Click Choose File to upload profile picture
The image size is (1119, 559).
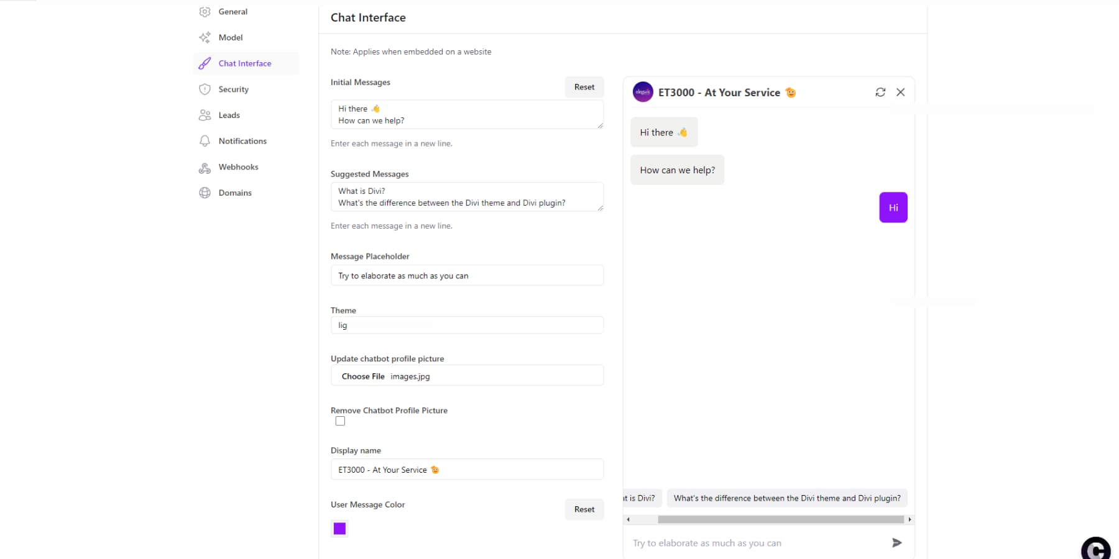pos(363,376)
